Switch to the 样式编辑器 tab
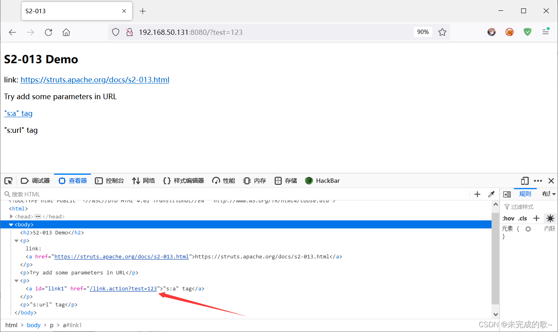Viewport: 558px width, 332px height. pos(184,181)
